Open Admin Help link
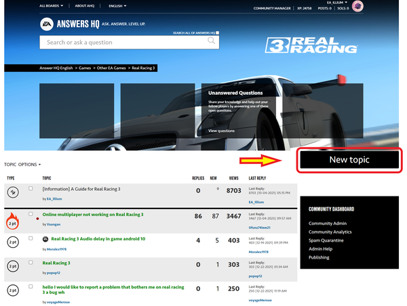The image size is (407, 306). pos(321,249)
